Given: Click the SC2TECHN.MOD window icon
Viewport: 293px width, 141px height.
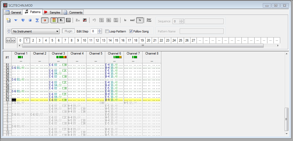Looking at the screenshot, I should point(5,5).
